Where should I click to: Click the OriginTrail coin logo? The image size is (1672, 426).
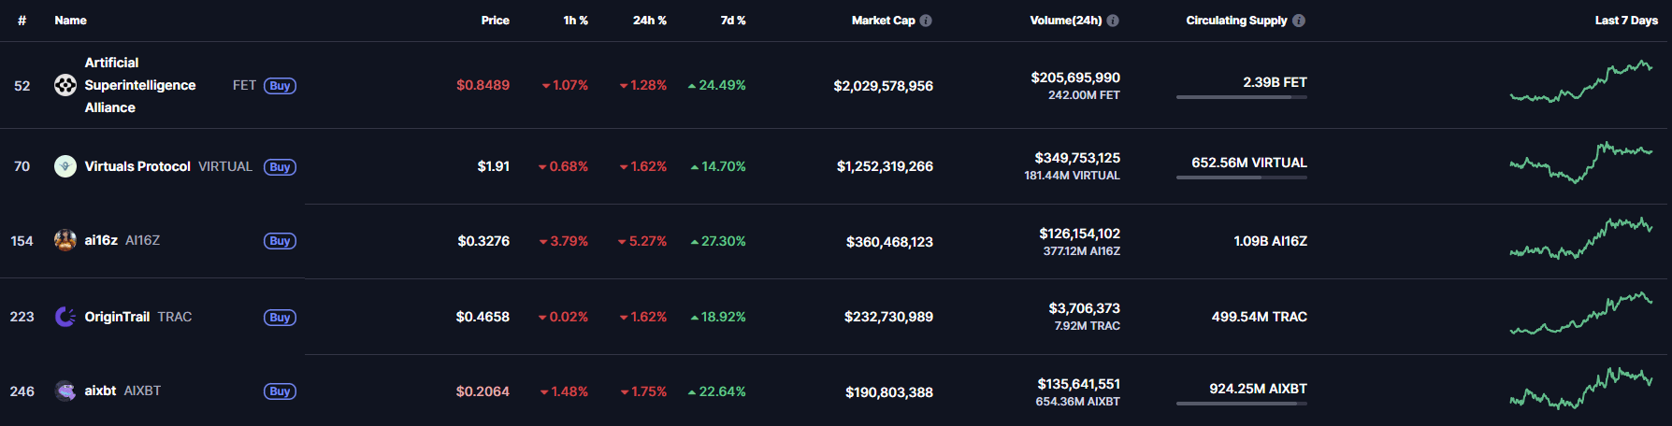click(65, 317)
